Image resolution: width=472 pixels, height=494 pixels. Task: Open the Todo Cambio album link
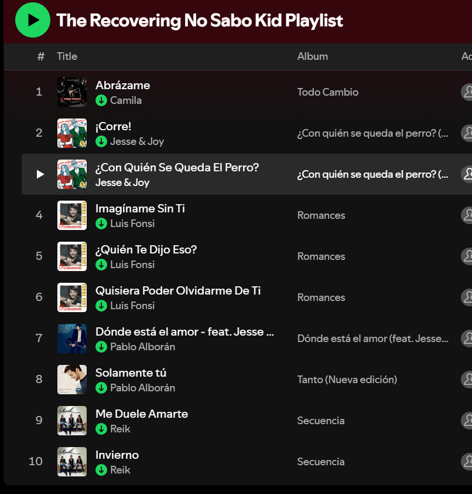click(327, 92)
